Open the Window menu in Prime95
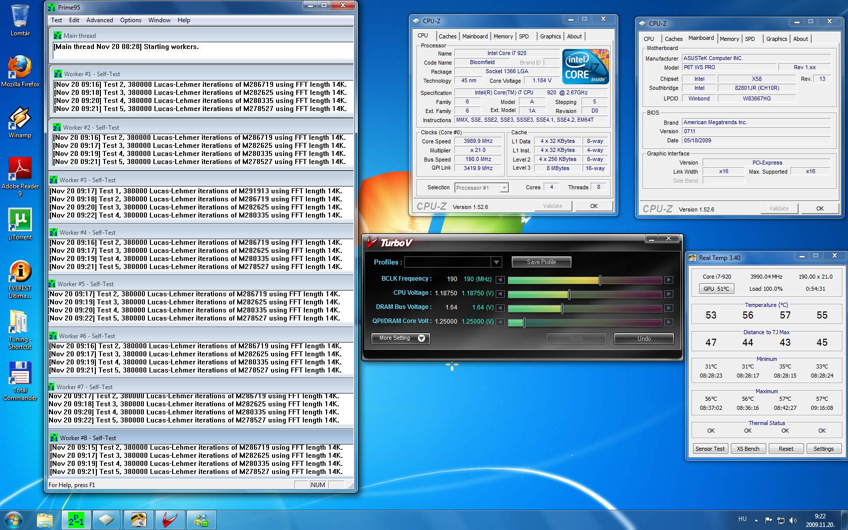Screen dimensions: 848x530 [160, 20]
